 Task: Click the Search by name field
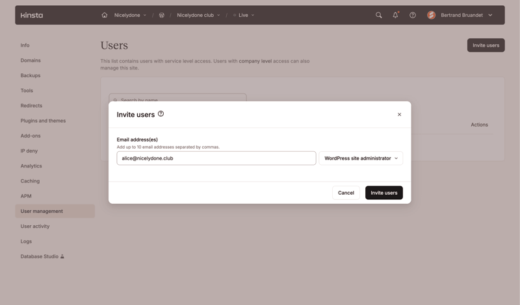tap(177, 98)
